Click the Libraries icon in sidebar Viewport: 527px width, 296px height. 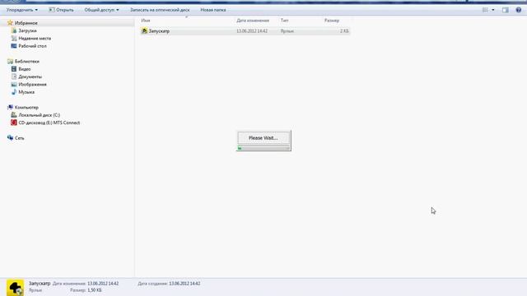[x=10, y=62]
